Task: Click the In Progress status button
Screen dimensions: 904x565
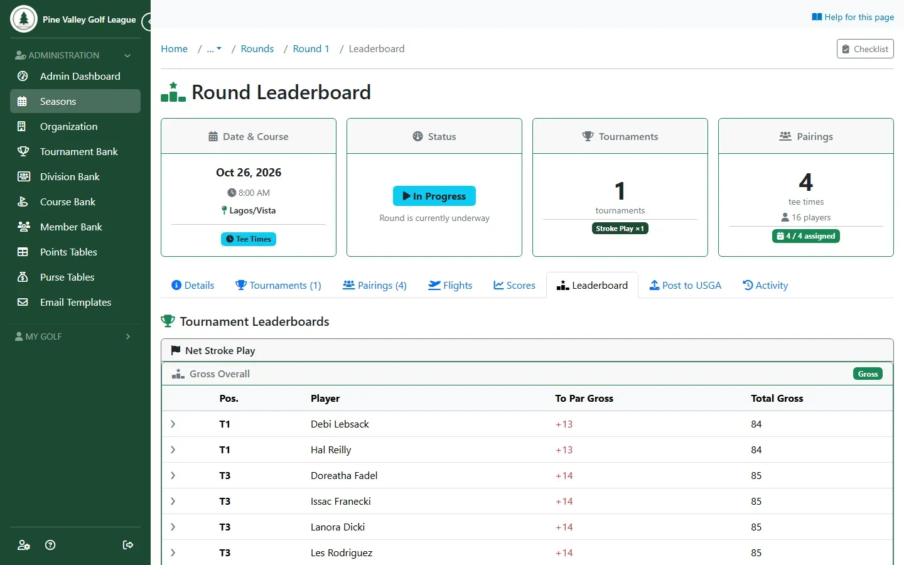Action: tap(434, 196)
